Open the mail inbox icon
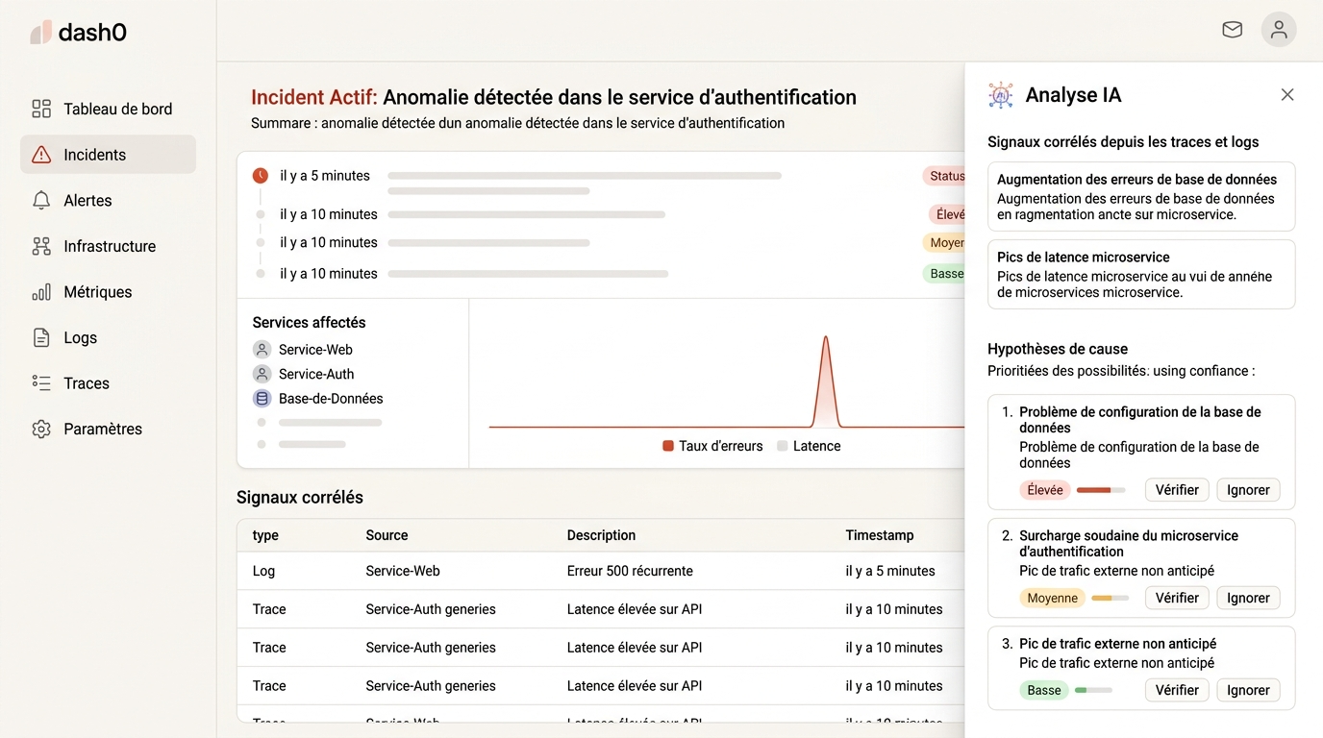The image size is (1323, 738). 1232,30
